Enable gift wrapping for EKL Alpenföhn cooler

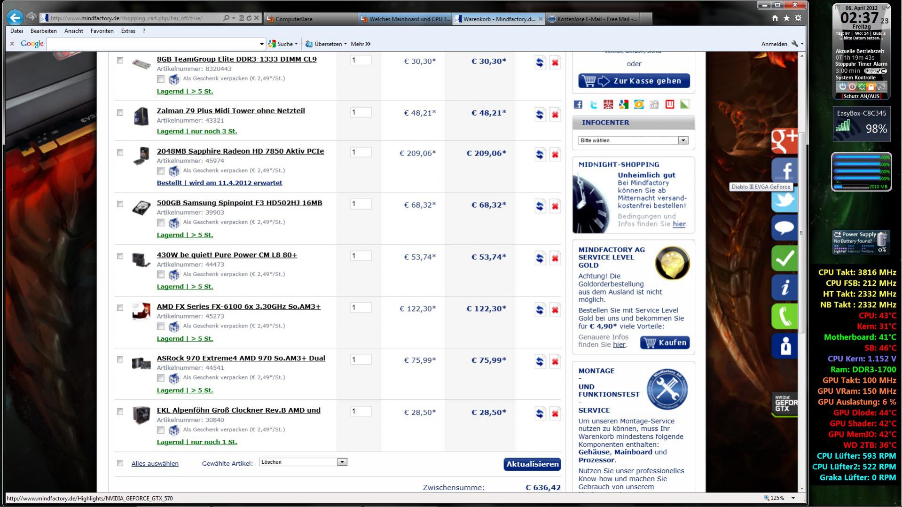[161, 429]
